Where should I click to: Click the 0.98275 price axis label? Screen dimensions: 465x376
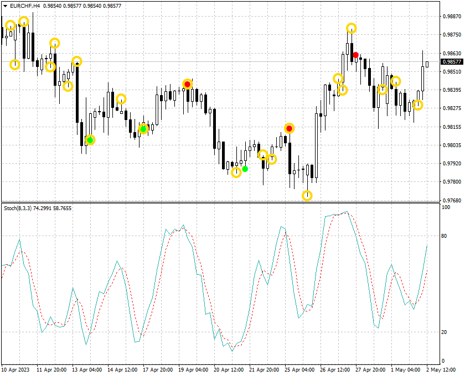[x=452, y=108]
